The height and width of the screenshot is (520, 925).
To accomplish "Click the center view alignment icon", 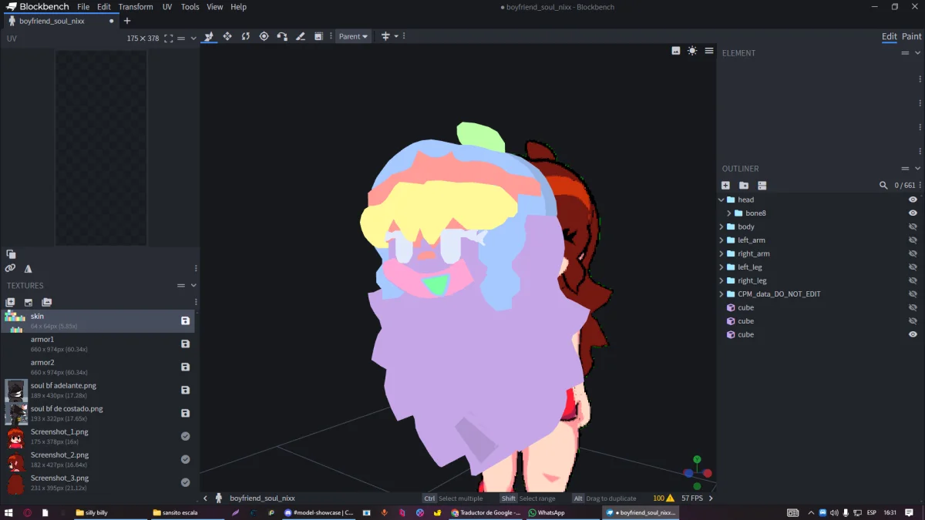I will click(x=385, y=36).
